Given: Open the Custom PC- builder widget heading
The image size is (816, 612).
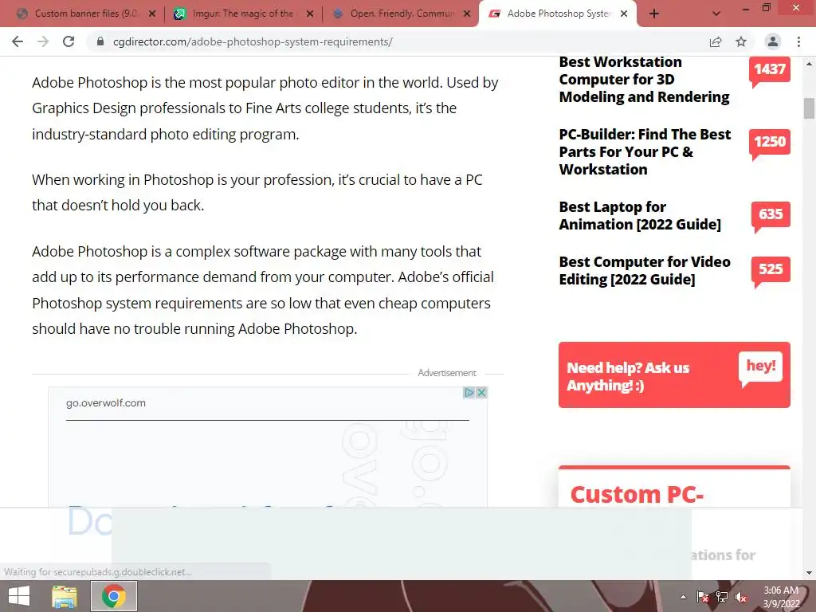Looking at the screenshot, I should (637, 494).
